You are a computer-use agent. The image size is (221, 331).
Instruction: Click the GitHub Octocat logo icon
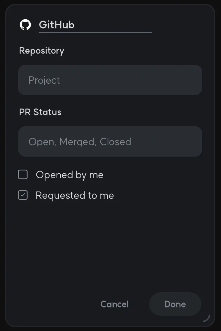25,25
